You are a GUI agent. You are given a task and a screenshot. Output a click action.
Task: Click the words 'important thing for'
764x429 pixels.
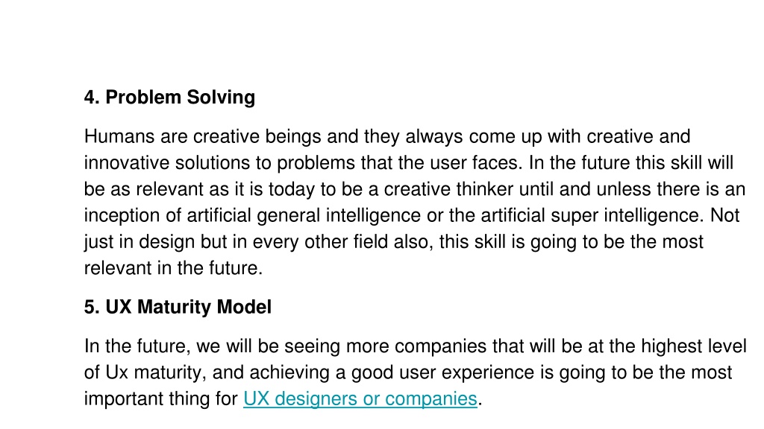click(x=161, y=399)
